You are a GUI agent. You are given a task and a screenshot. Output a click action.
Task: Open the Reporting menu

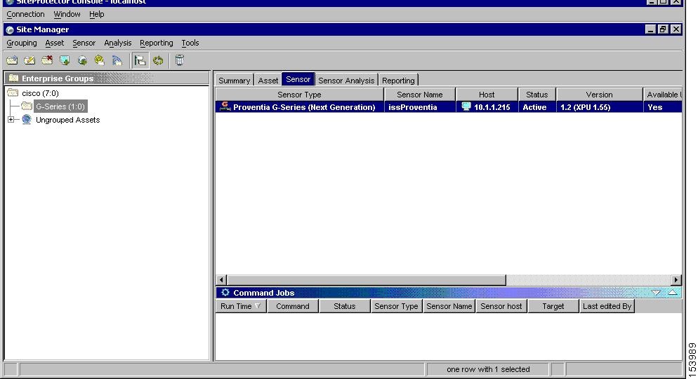157,43
